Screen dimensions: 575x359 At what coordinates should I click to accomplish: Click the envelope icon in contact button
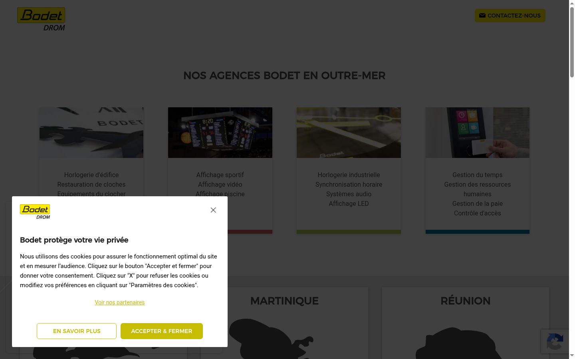(482, 16)
